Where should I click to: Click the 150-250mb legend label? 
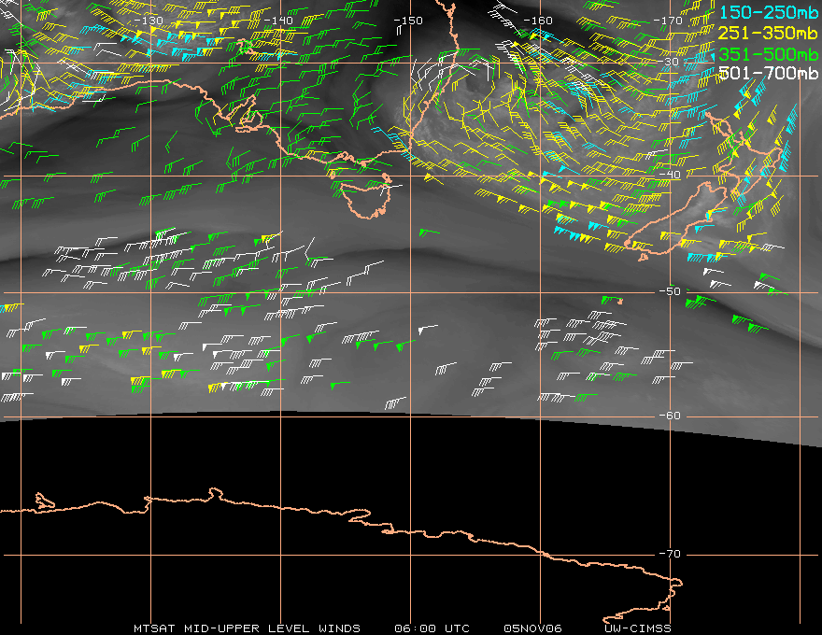pos(768,12)
